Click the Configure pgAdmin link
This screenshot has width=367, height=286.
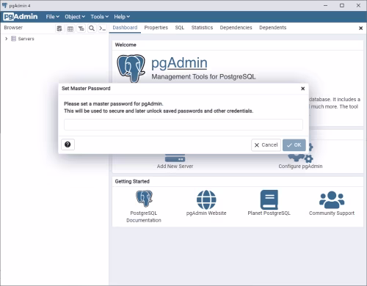pyautogui.click(x=300, y=166)
